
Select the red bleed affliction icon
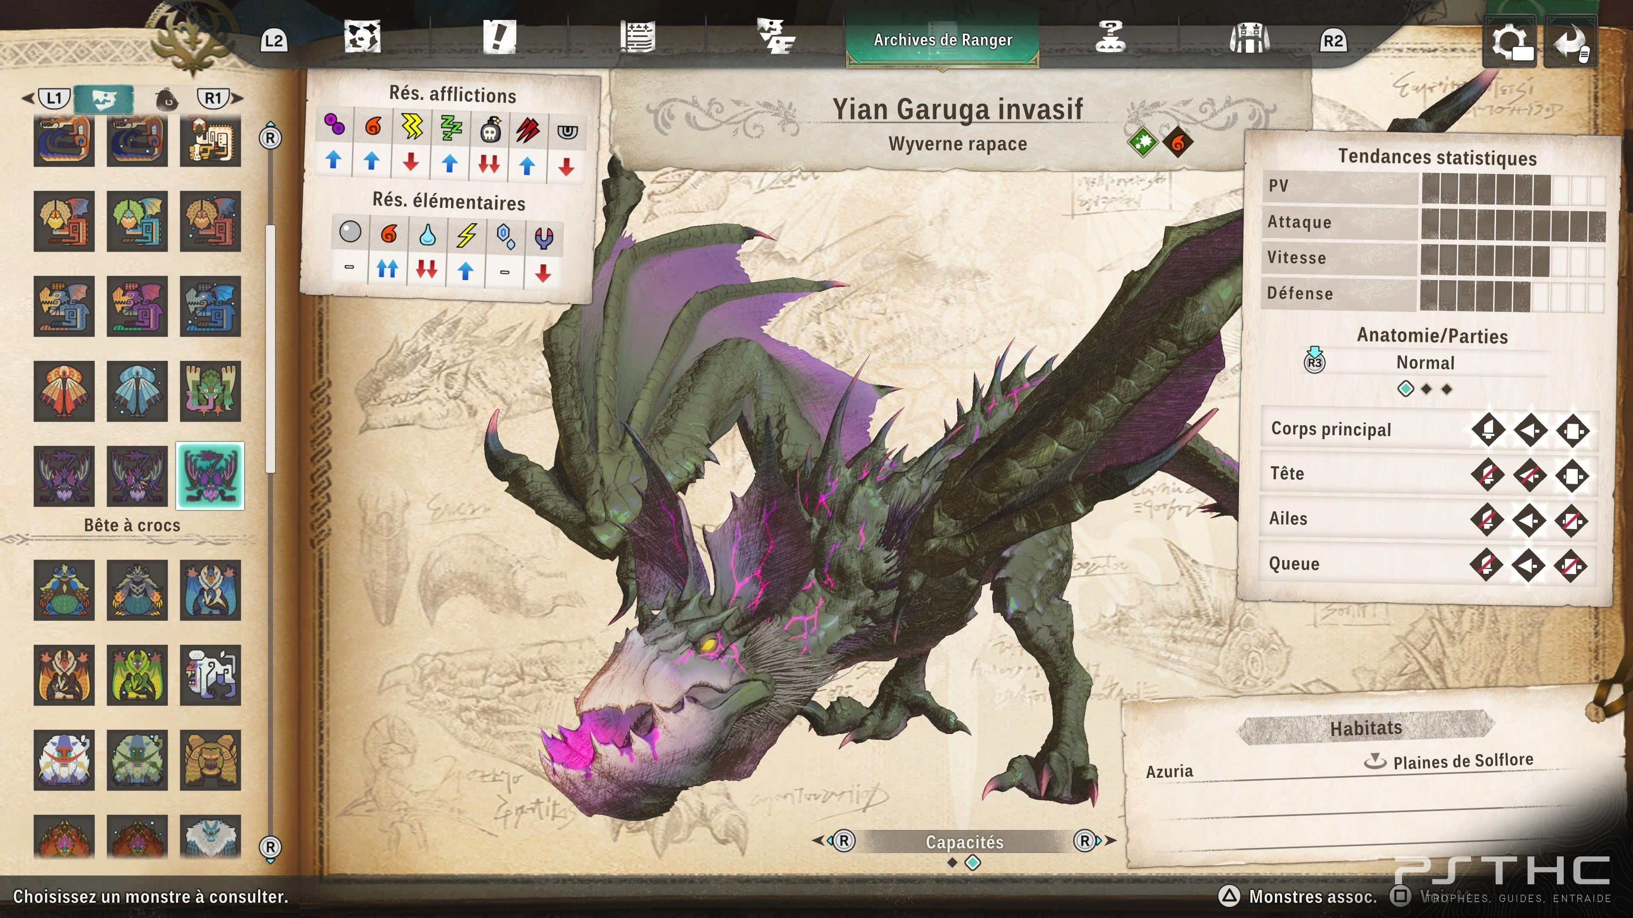(527, 130)
